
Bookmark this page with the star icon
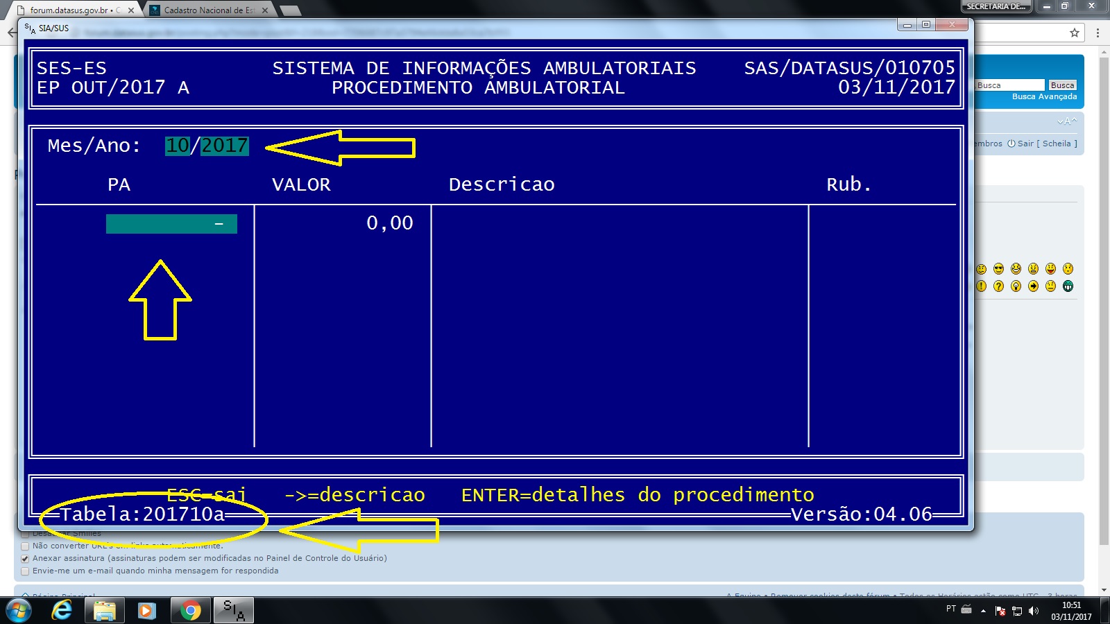pyautogui.click(x=1075, y=33)
